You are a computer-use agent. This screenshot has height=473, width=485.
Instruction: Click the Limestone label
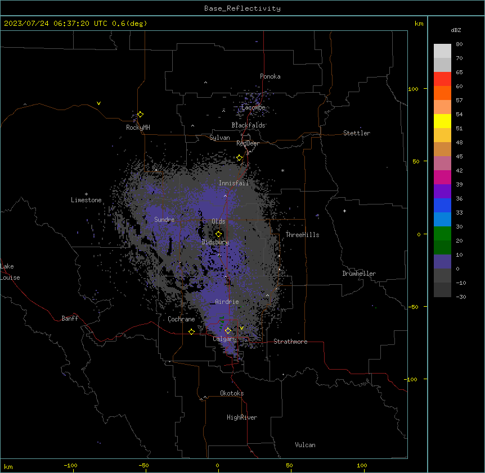[x=86, y=200]
